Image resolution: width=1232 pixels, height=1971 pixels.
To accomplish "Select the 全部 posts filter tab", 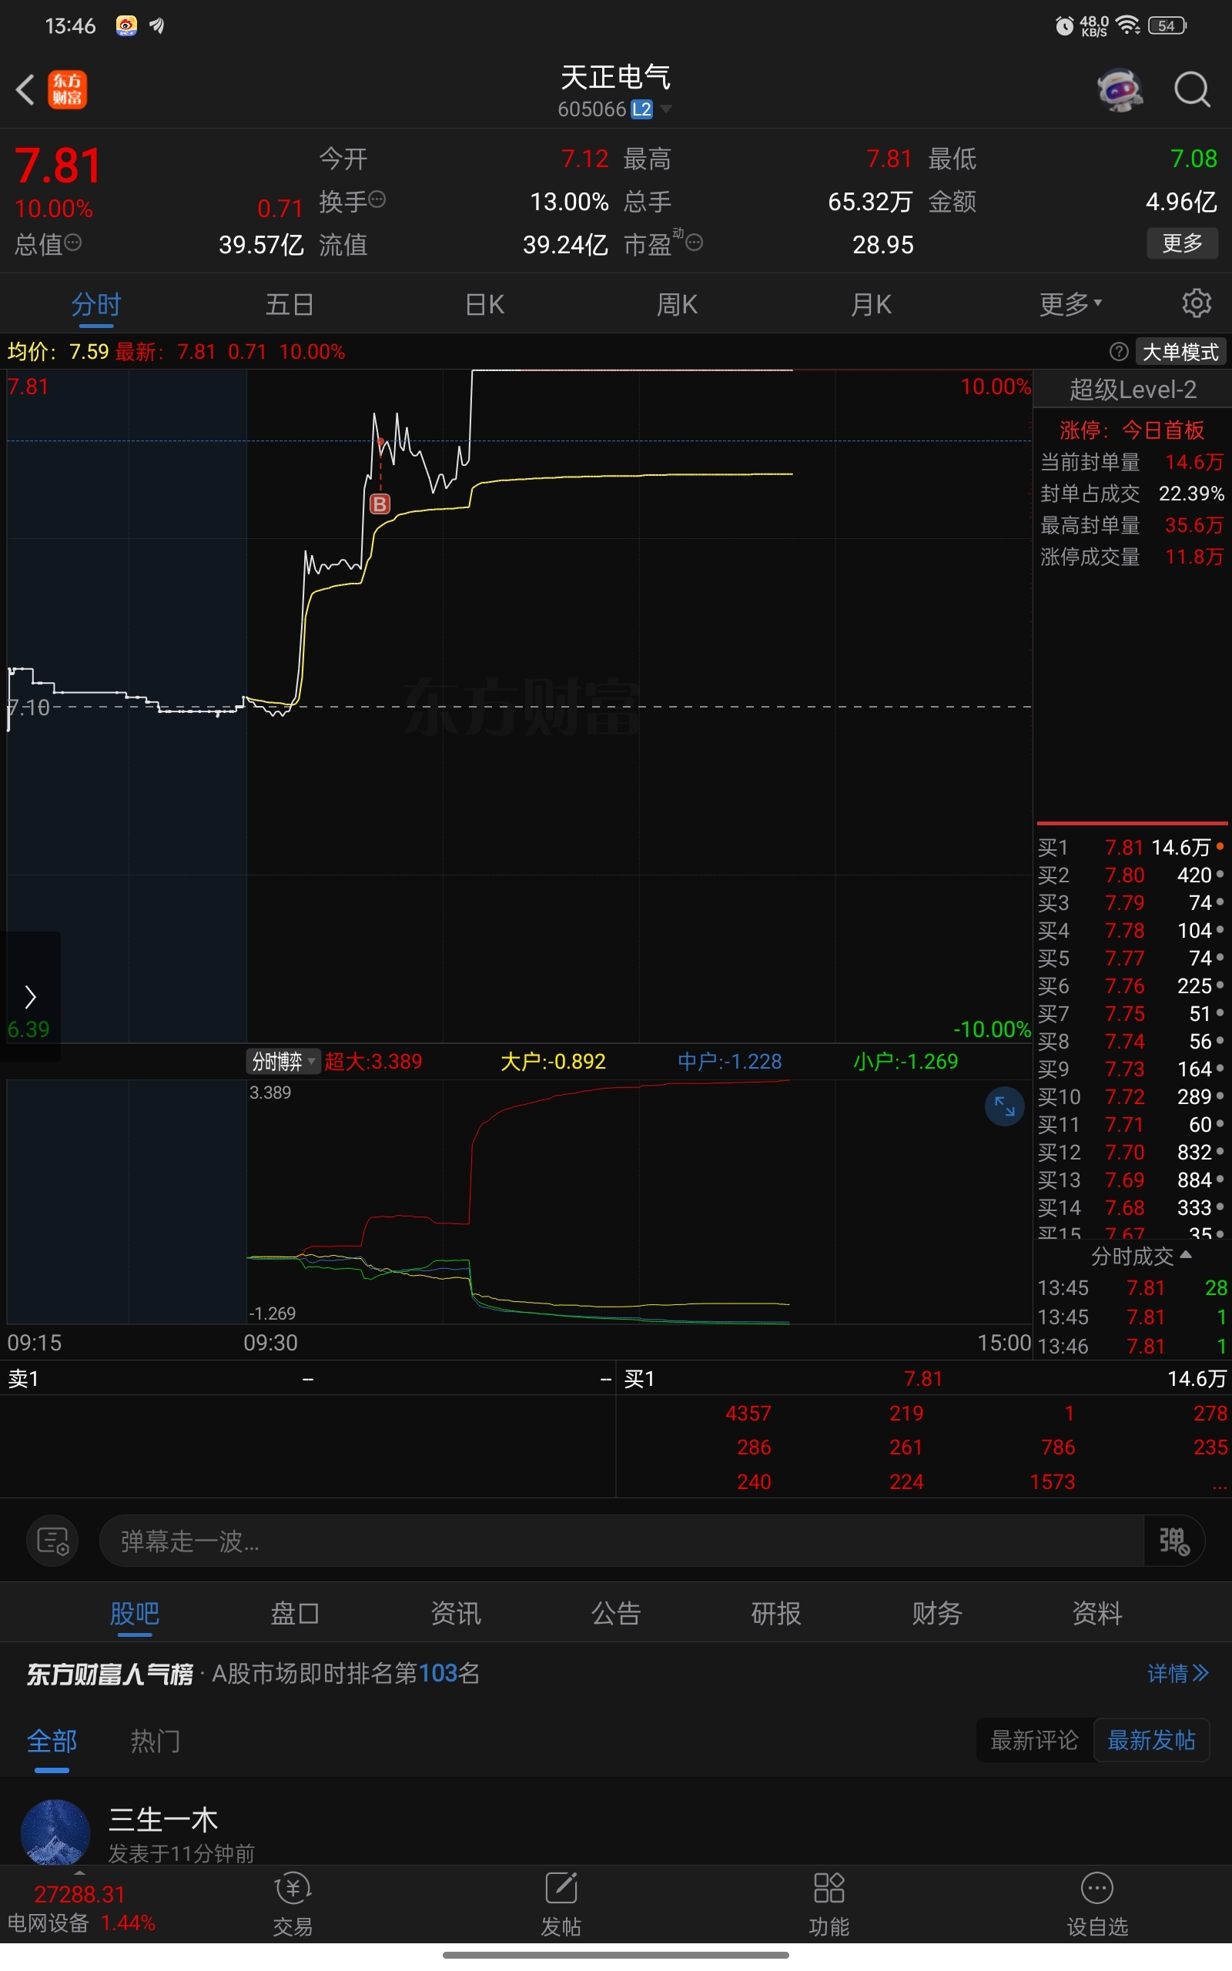I will point(52,1742).
